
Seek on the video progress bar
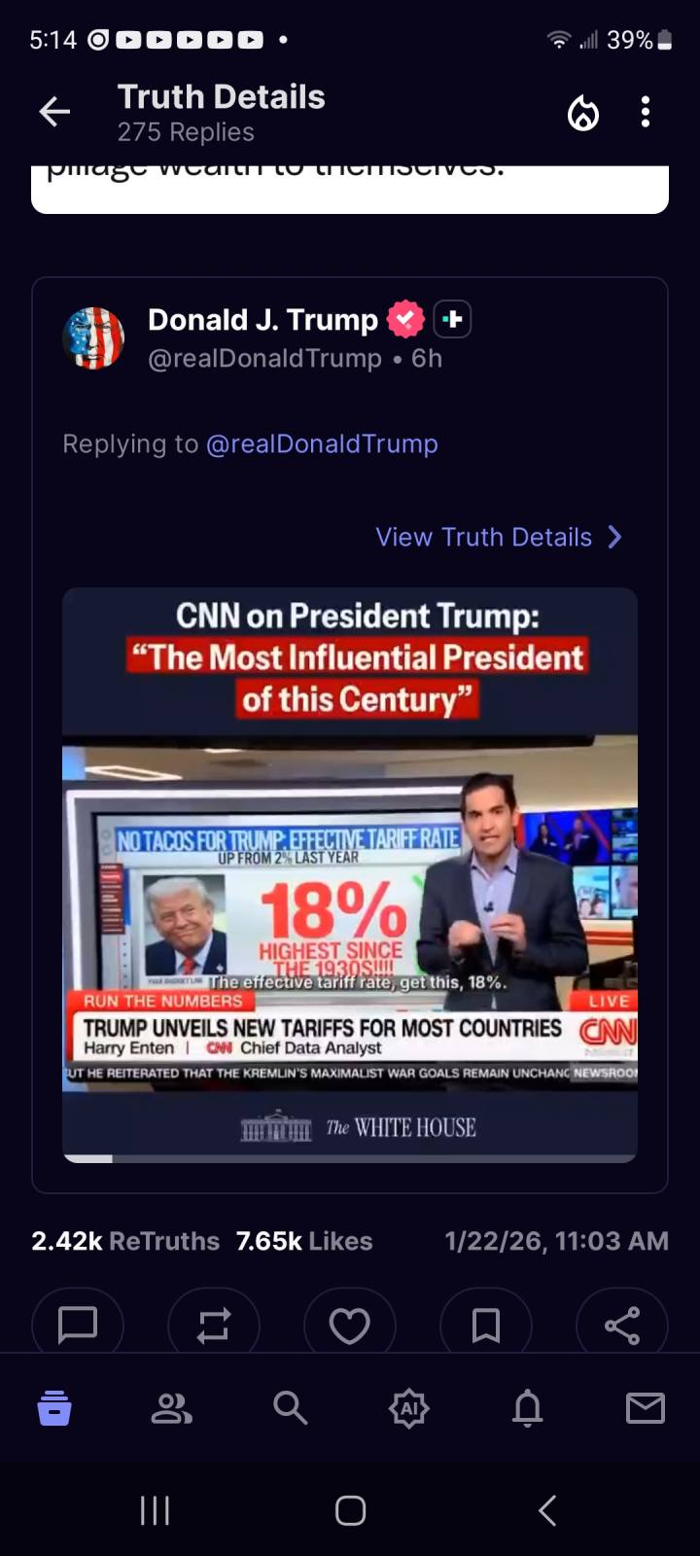350,1157
